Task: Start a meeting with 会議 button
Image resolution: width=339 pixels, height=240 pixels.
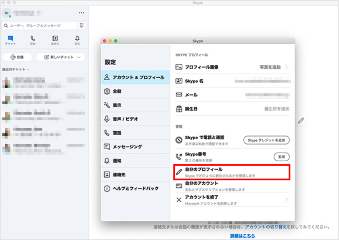Action: point(17,57)
